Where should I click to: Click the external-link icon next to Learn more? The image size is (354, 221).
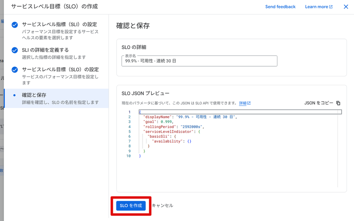(331, 7)
